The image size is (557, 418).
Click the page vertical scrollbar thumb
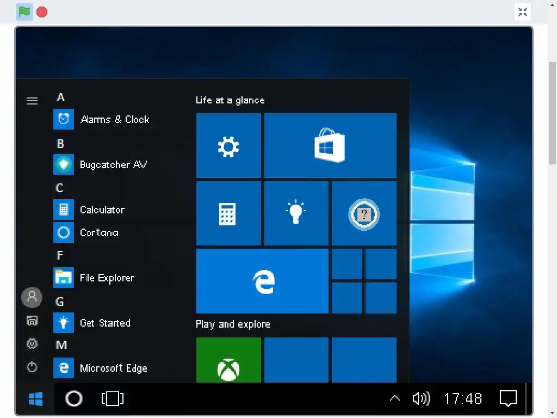[552, 113]
